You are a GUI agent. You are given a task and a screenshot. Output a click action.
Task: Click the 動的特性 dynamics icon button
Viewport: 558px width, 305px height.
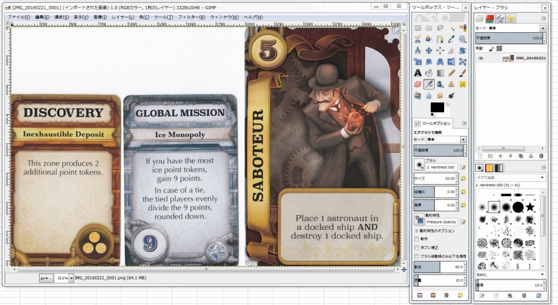tap(419, 219)
